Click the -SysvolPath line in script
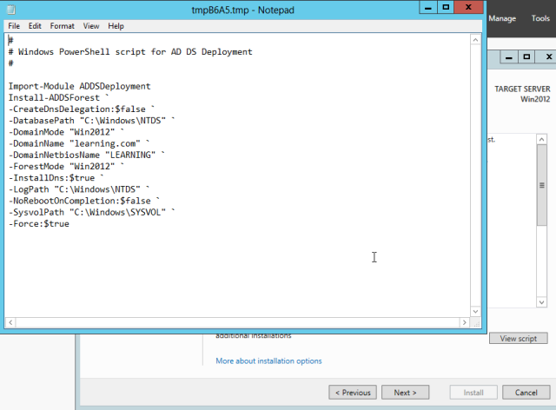This screenshot has width=556, height=410. (92, 212)
